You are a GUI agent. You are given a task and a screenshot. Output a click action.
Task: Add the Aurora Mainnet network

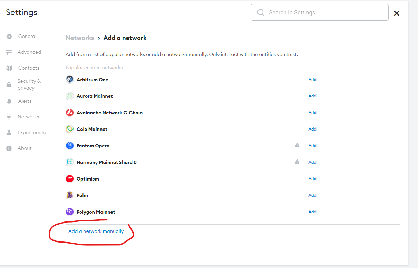312,96
